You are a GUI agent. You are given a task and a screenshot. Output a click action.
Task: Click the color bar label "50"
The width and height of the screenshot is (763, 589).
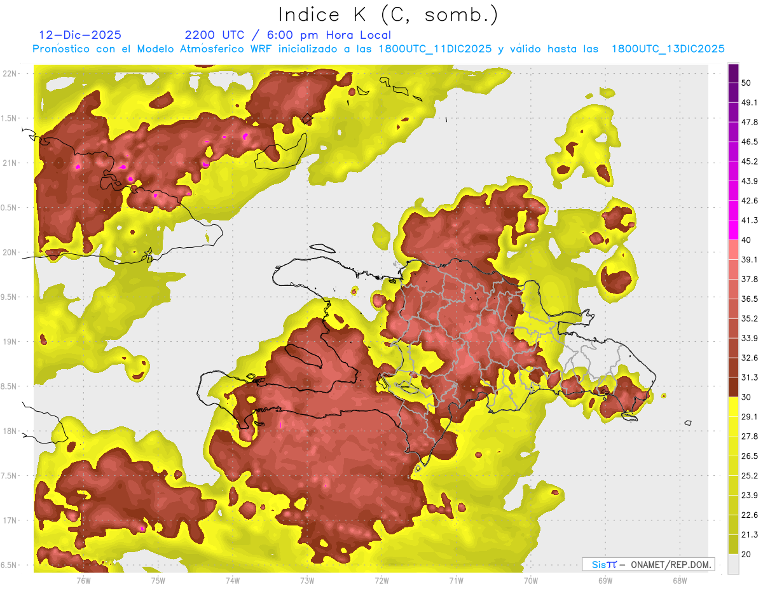click(746, 83)
